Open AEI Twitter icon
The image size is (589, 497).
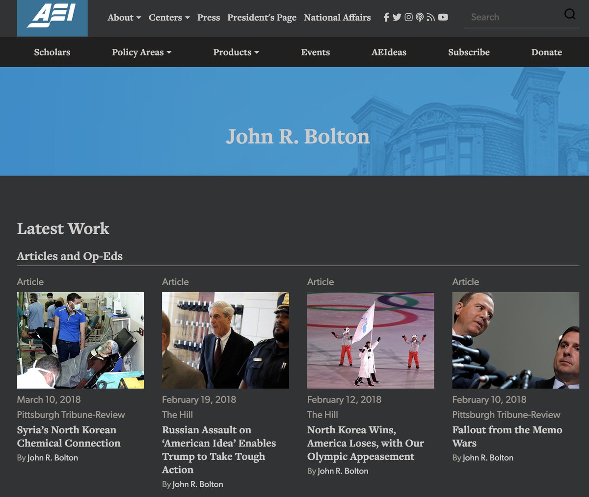point(397,17)
